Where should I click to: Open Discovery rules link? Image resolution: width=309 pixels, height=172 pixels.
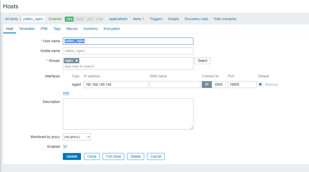click(x=196, y=19)
